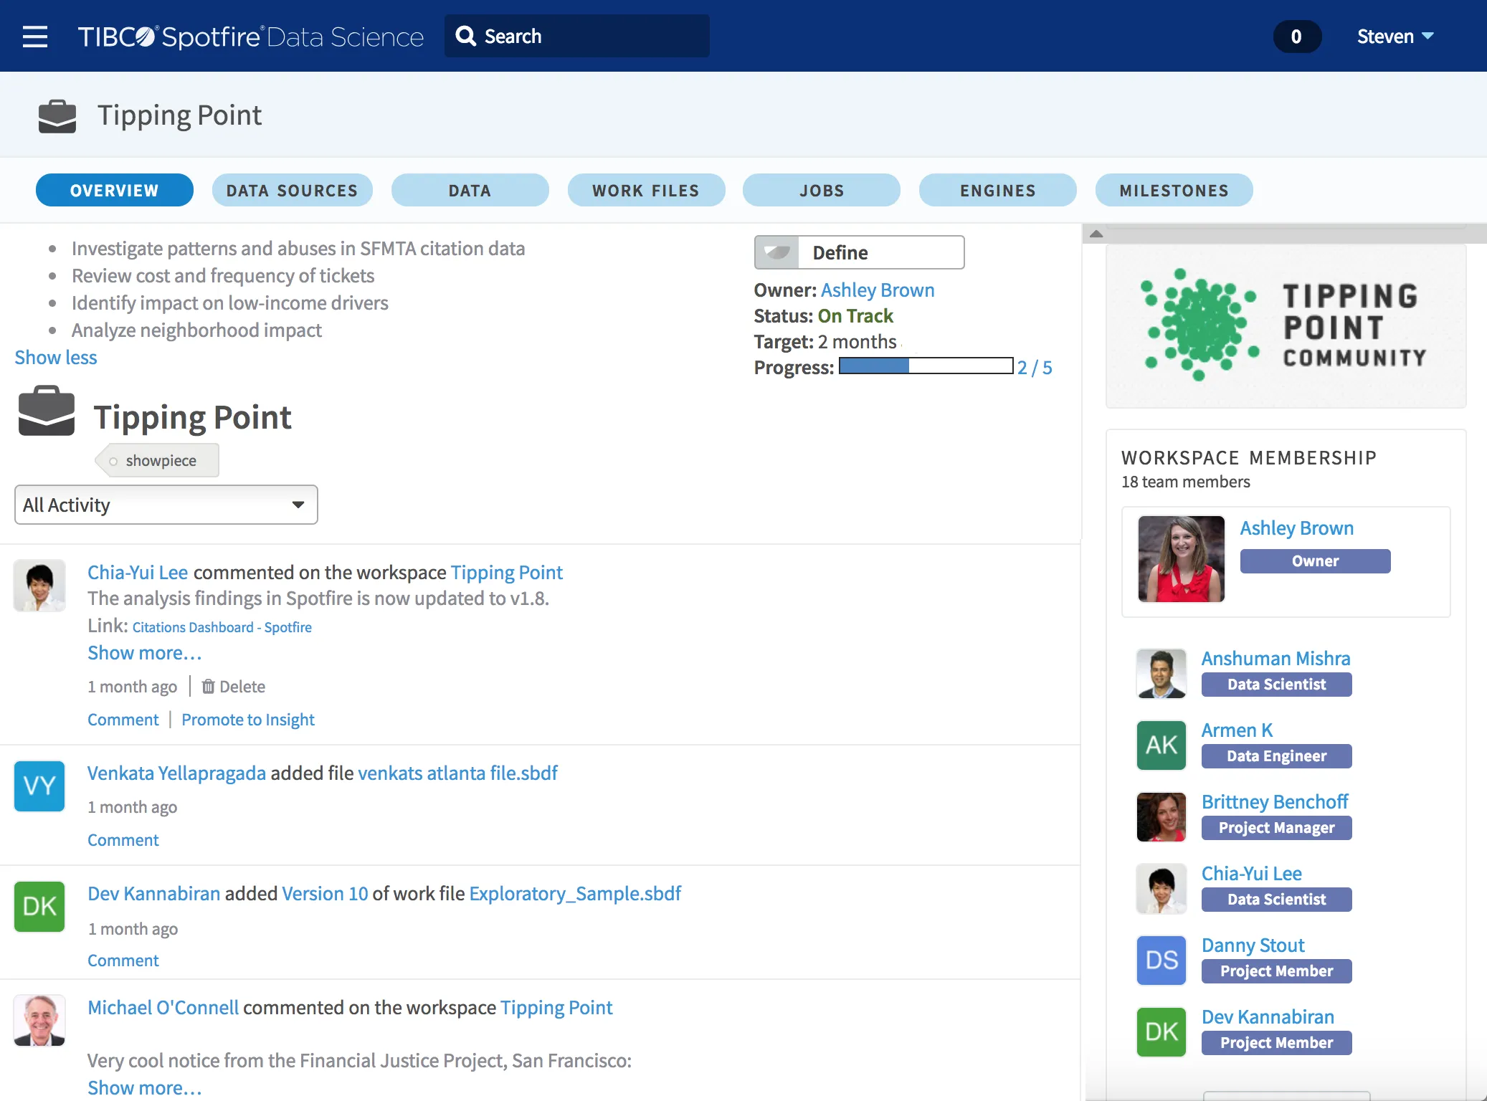This screenshot has height=1101, width=1487.
Task: Open the hamburger navigation menu
Action: [x=34, y=37]
